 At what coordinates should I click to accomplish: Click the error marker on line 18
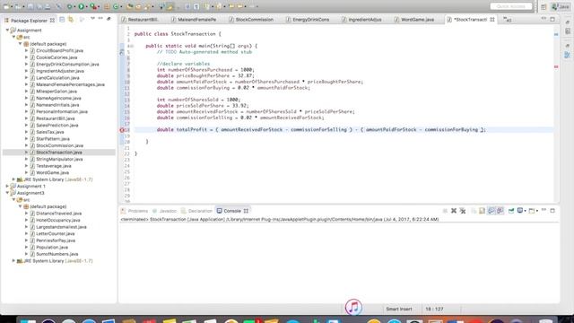pyautogui.click(x=122, y=129)
